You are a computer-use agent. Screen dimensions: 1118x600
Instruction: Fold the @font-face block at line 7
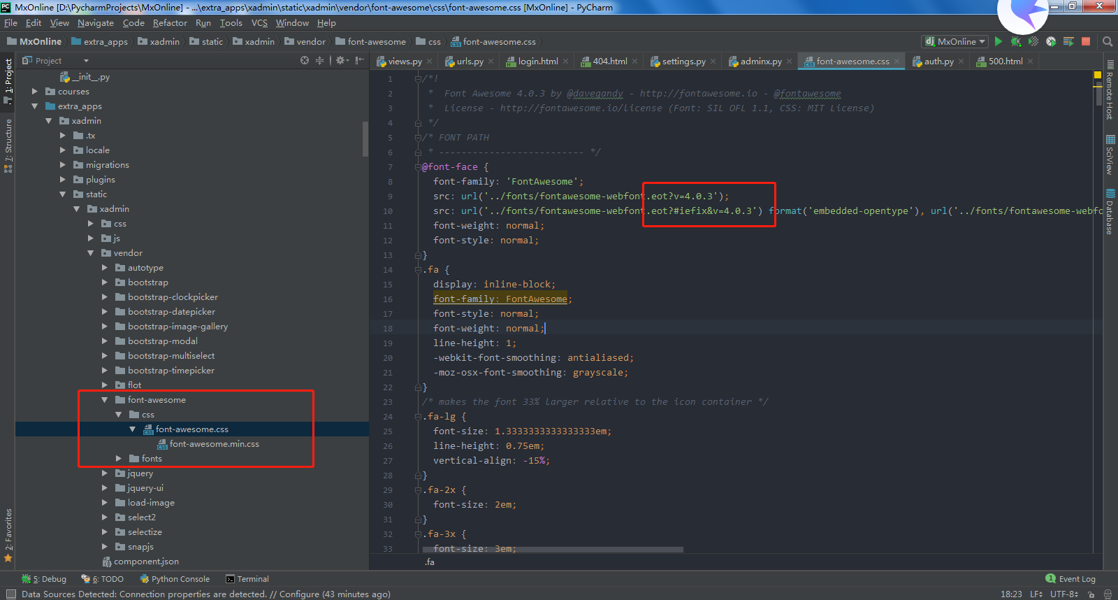coord(418,167)
